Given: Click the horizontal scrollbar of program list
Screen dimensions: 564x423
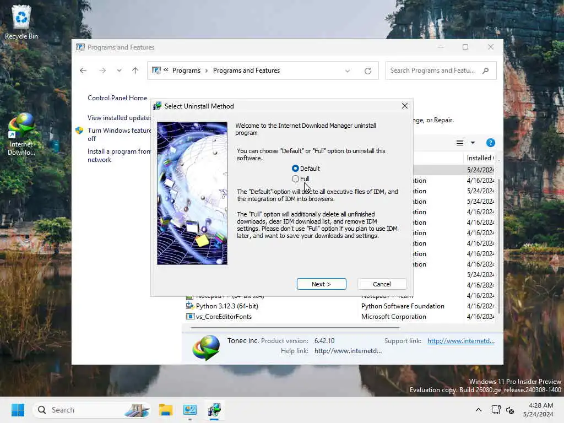Looking at the screenshot, I should point(295,328).
